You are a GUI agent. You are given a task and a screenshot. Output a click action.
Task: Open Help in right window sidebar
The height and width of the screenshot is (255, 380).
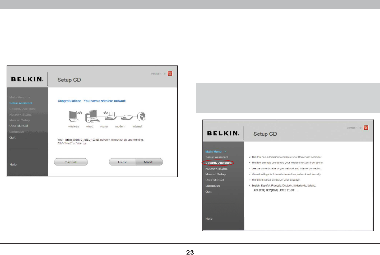[x=209, y=219]
